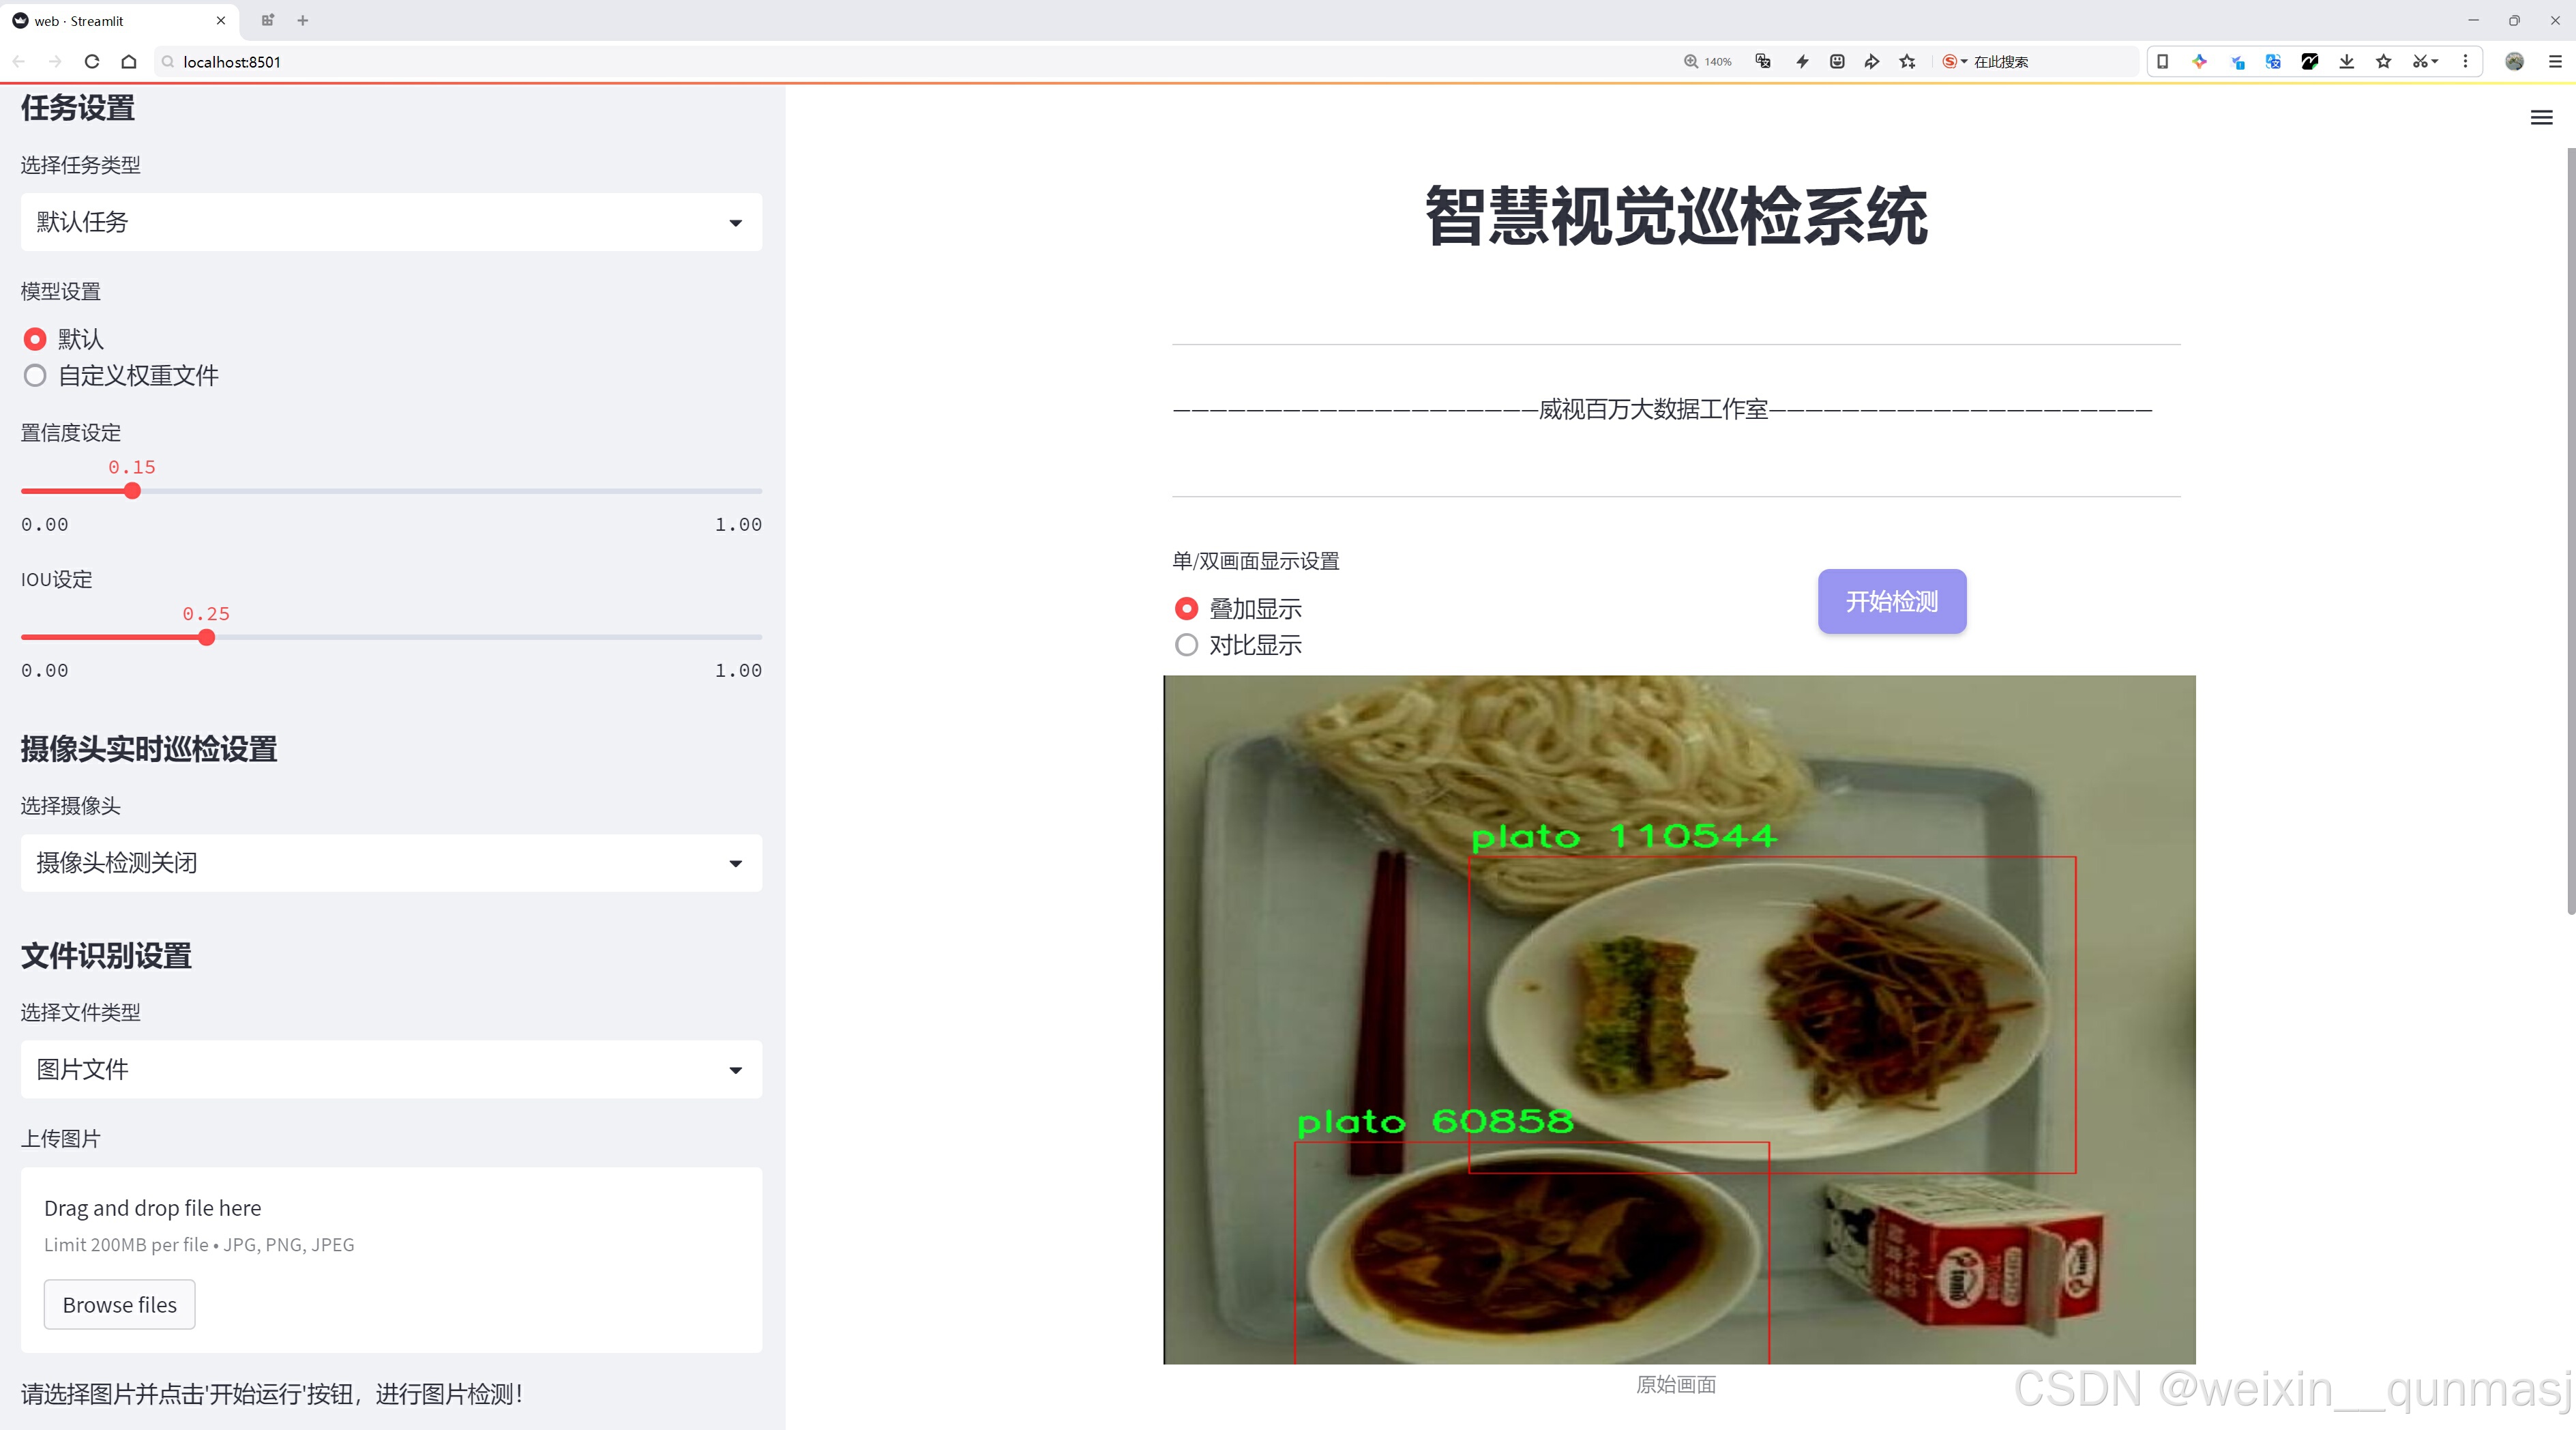Click the share arrow icon
Screen dimensions: 2576x1430
1871,62
